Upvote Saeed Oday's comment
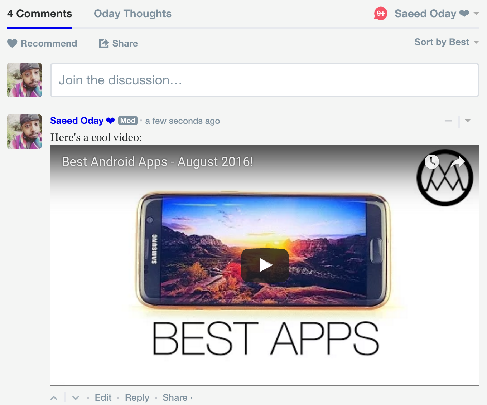This screenshot has width=487, height=405. tap(54, 398)
